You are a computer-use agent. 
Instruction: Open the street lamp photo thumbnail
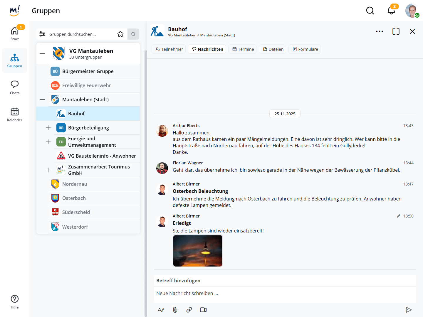(x=198, y=251)
